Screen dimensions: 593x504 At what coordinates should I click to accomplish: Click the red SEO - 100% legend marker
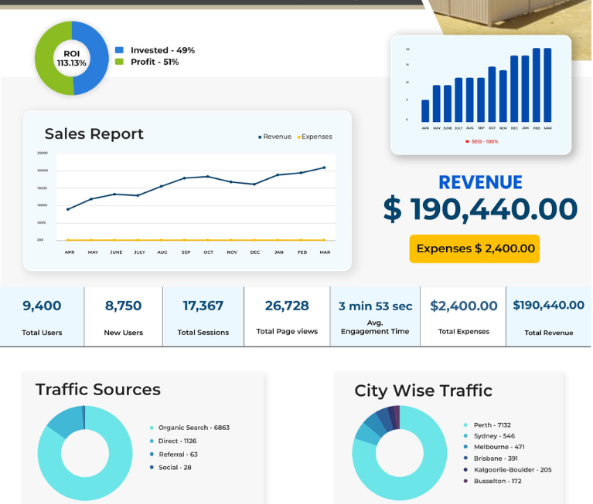pos(467,141)
